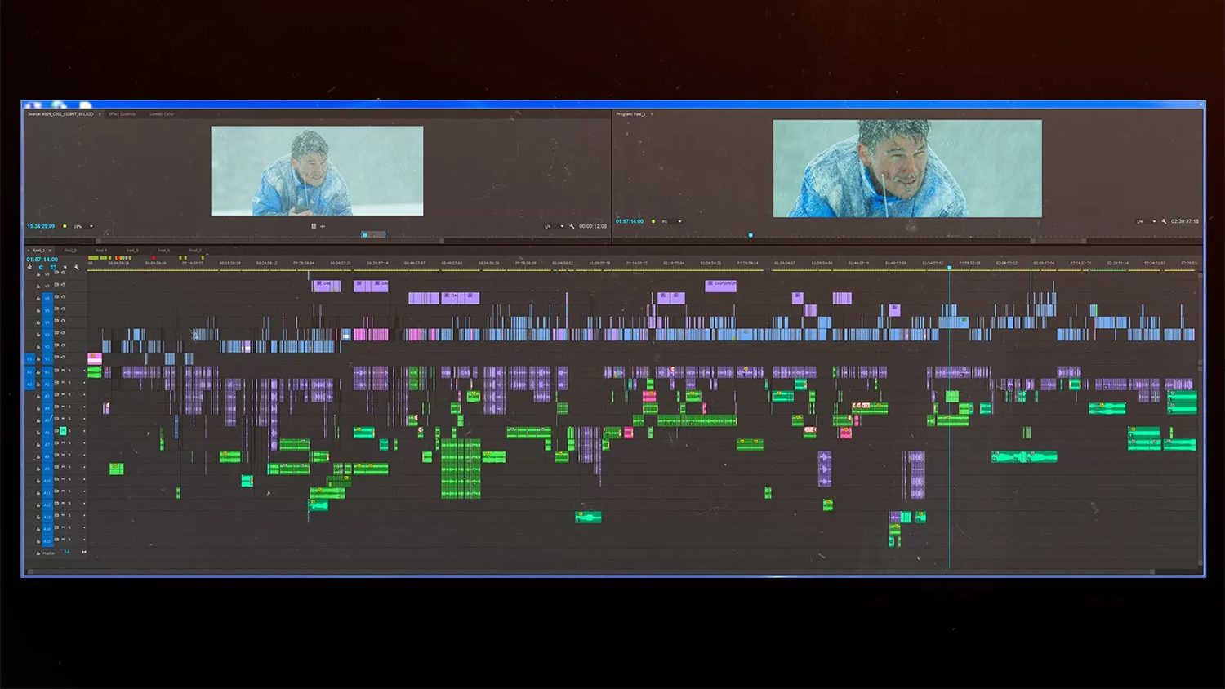Image resolution: width=1225 pixels, height=689 pixels.
Task: Solo audio track A2
Action: pyautogui.click(x=69, y=383)
